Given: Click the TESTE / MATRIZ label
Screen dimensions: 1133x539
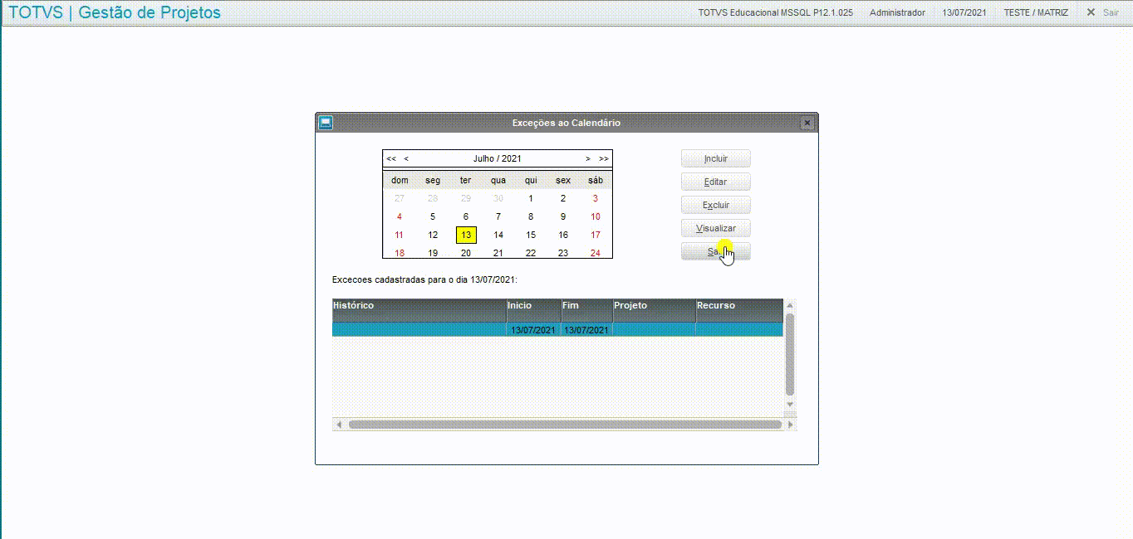Looking at the screenshot, I should click(x=1036, y=13).
